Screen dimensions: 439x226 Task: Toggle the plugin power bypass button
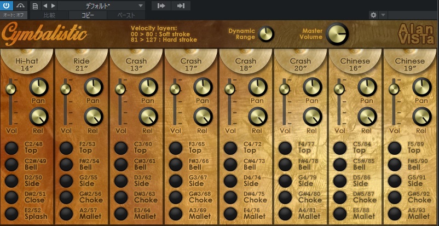(8, 5)
